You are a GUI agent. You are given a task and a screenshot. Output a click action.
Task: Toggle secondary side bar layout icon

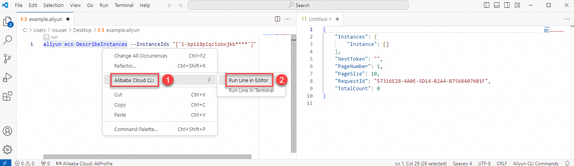coord(507,5)
